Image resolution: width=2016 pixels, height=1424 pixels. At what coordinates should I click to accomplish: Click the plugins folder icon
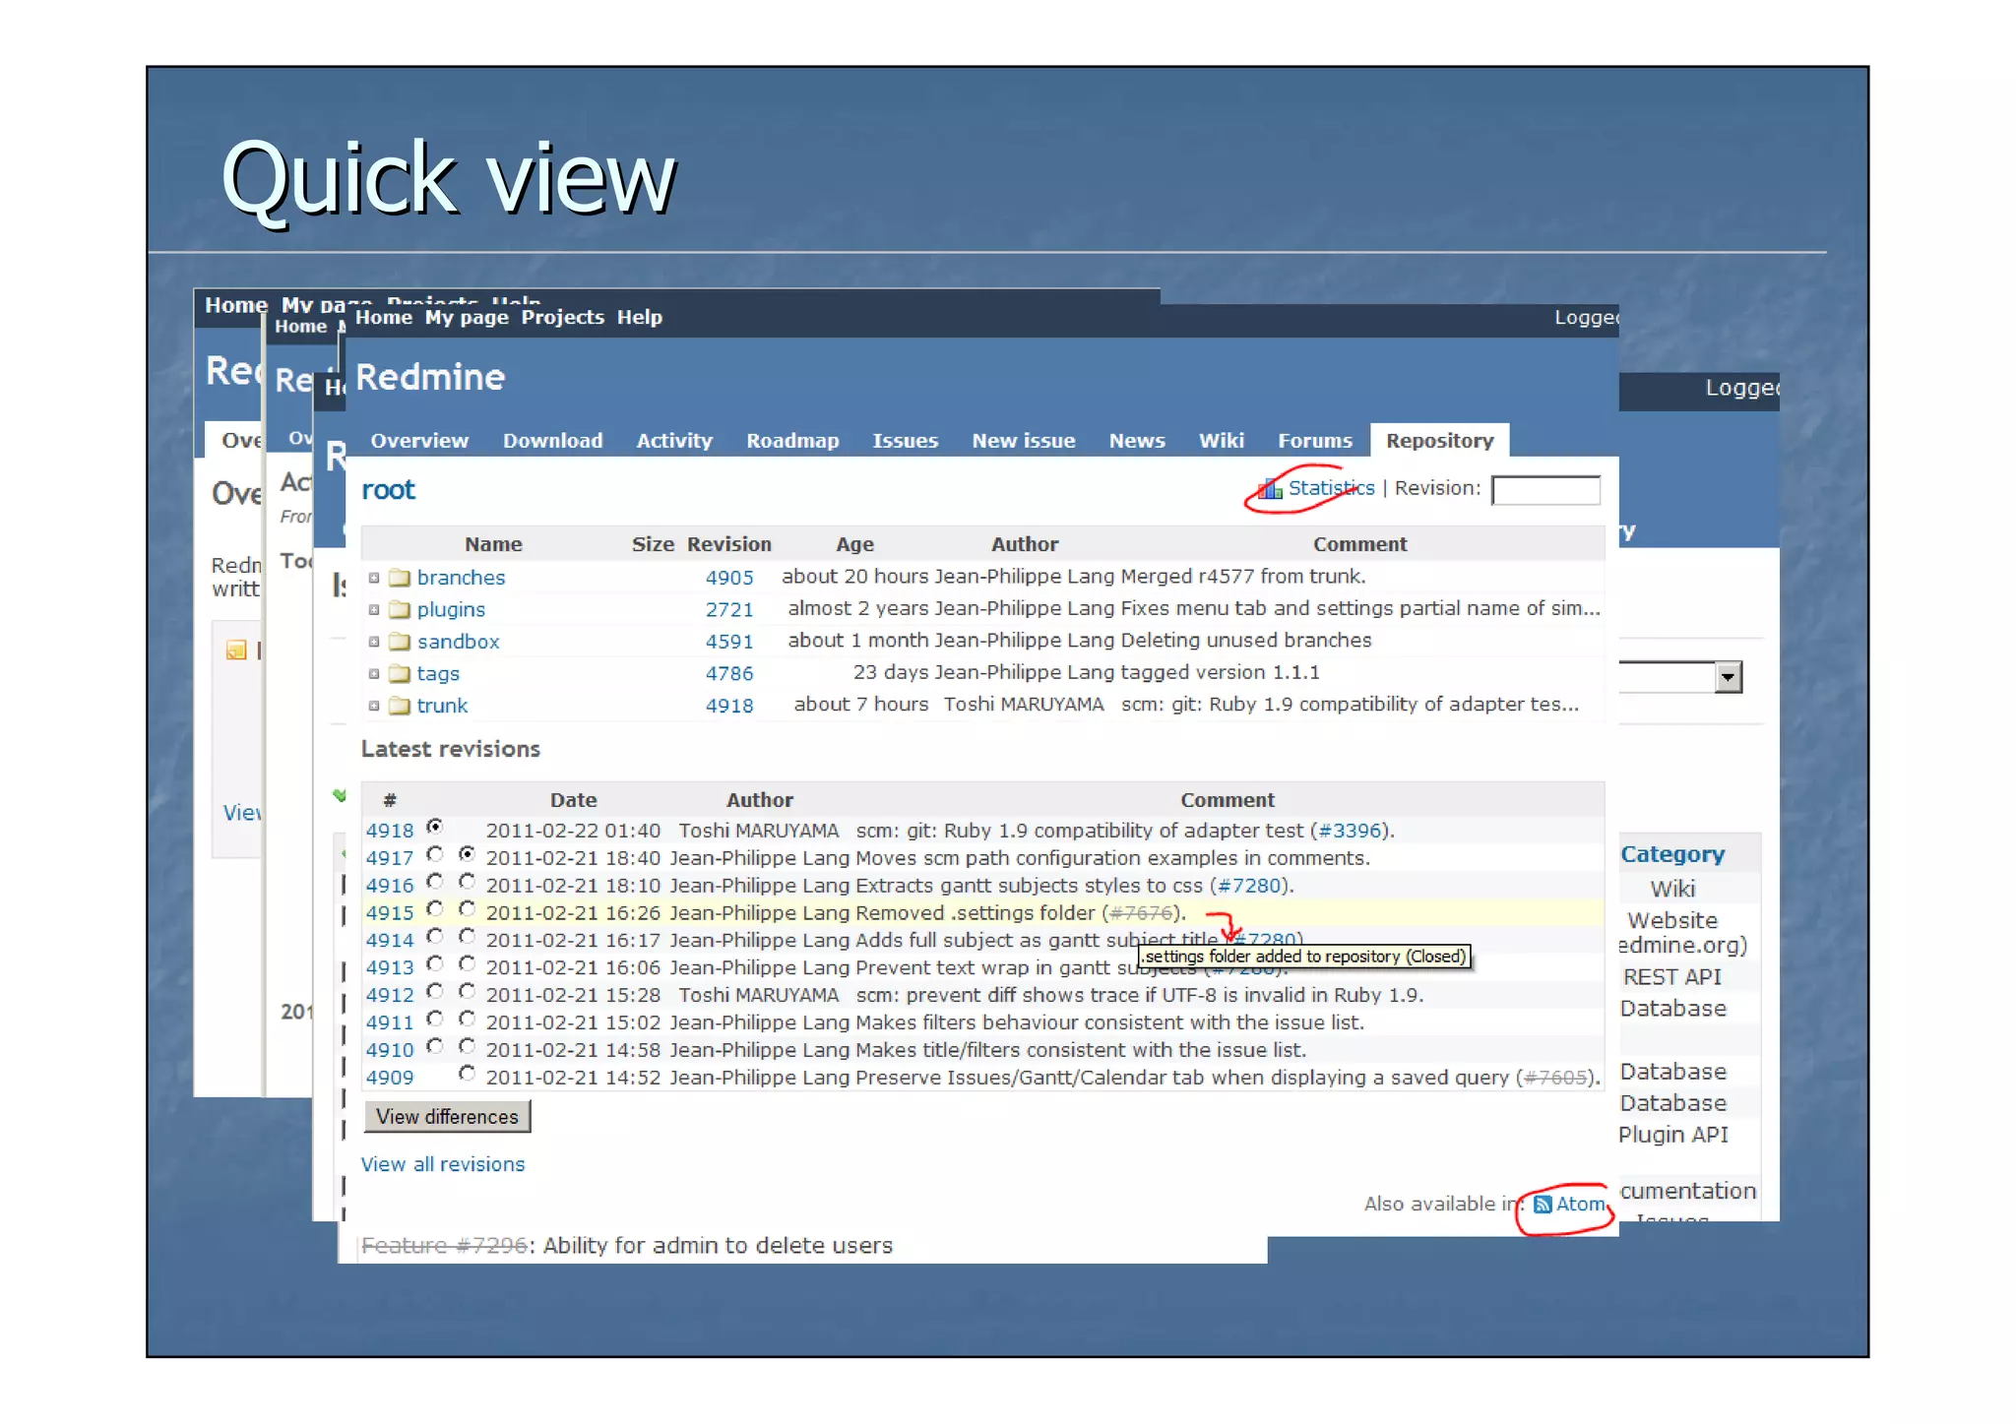pos(399,610)
